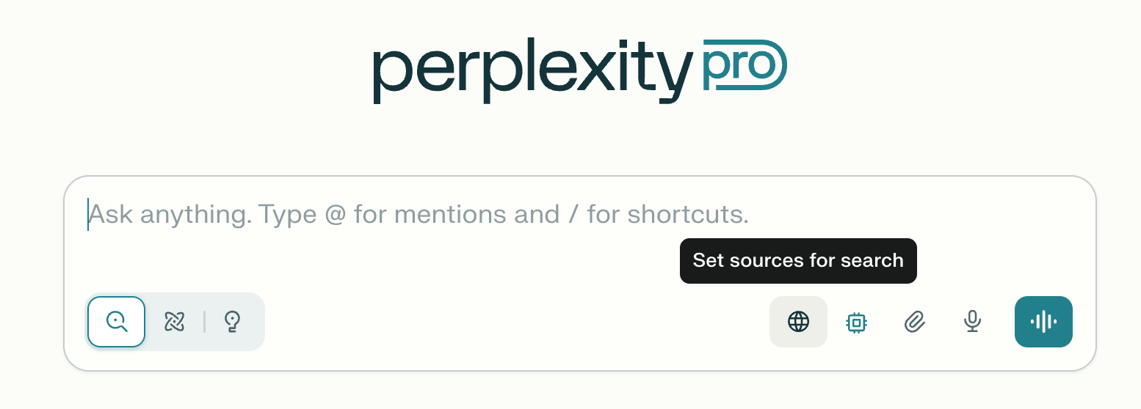Switch to Research mode icon

tap(174, 321)
